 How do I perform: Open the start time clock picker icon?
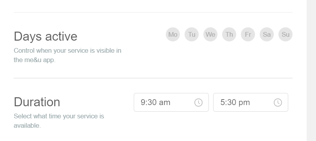[198, 103]
